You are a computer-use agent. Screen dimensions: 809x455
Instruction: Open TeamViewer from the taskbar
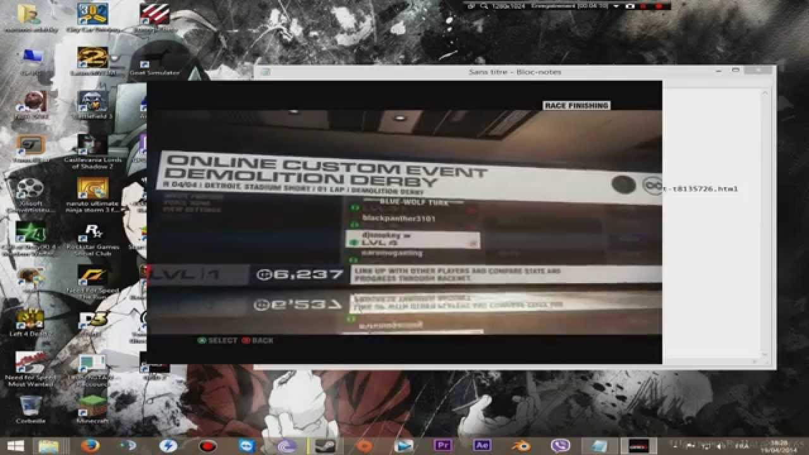tap(246, 446)
